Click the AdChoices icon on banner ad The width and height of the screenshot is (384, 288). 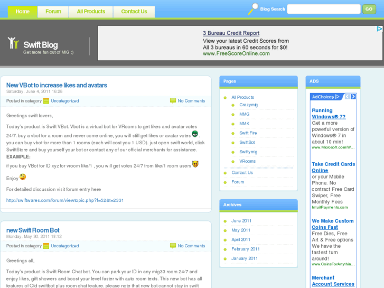(379, 29)
